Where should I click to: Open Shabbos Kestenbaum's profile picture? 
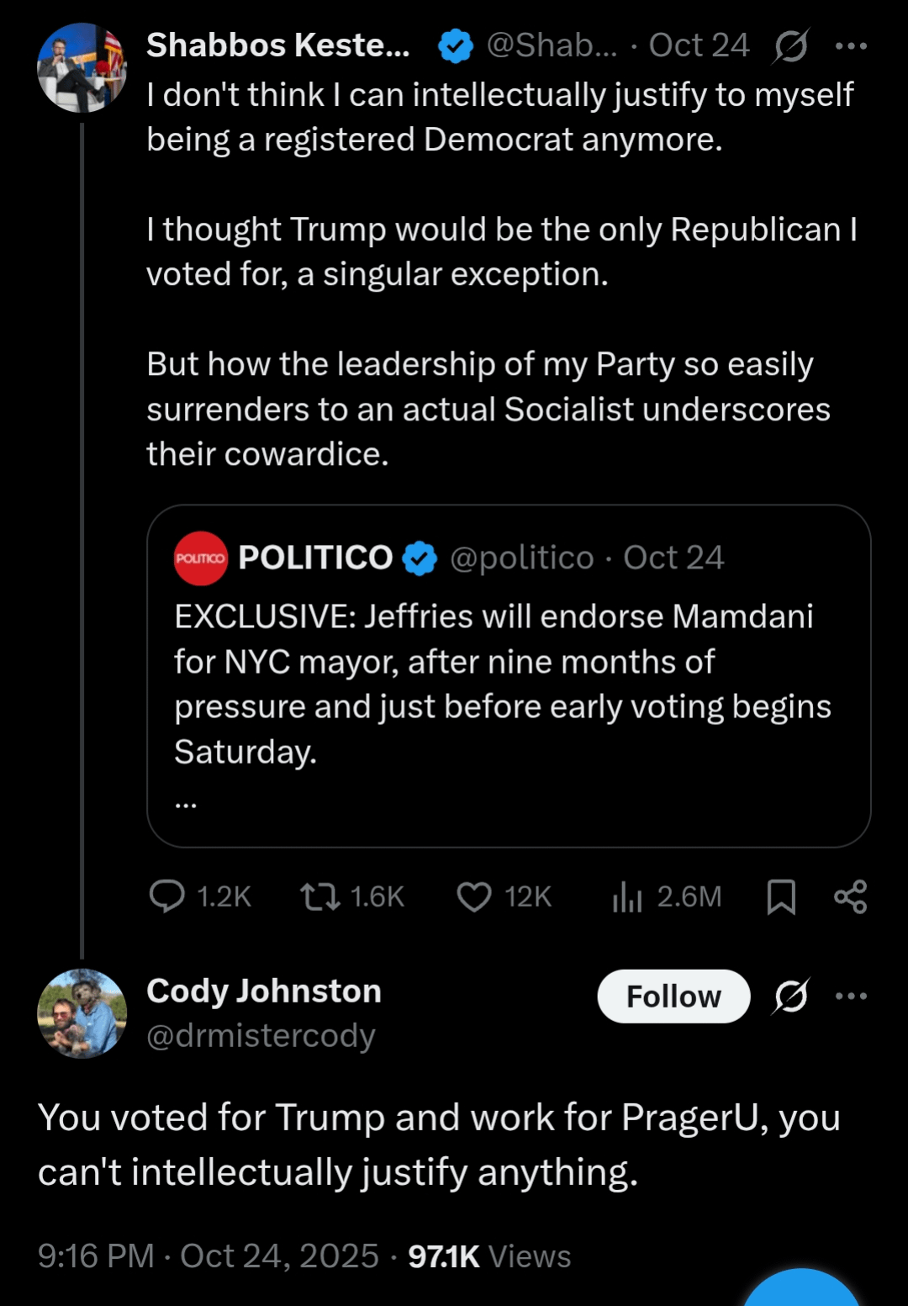(82, 68)
